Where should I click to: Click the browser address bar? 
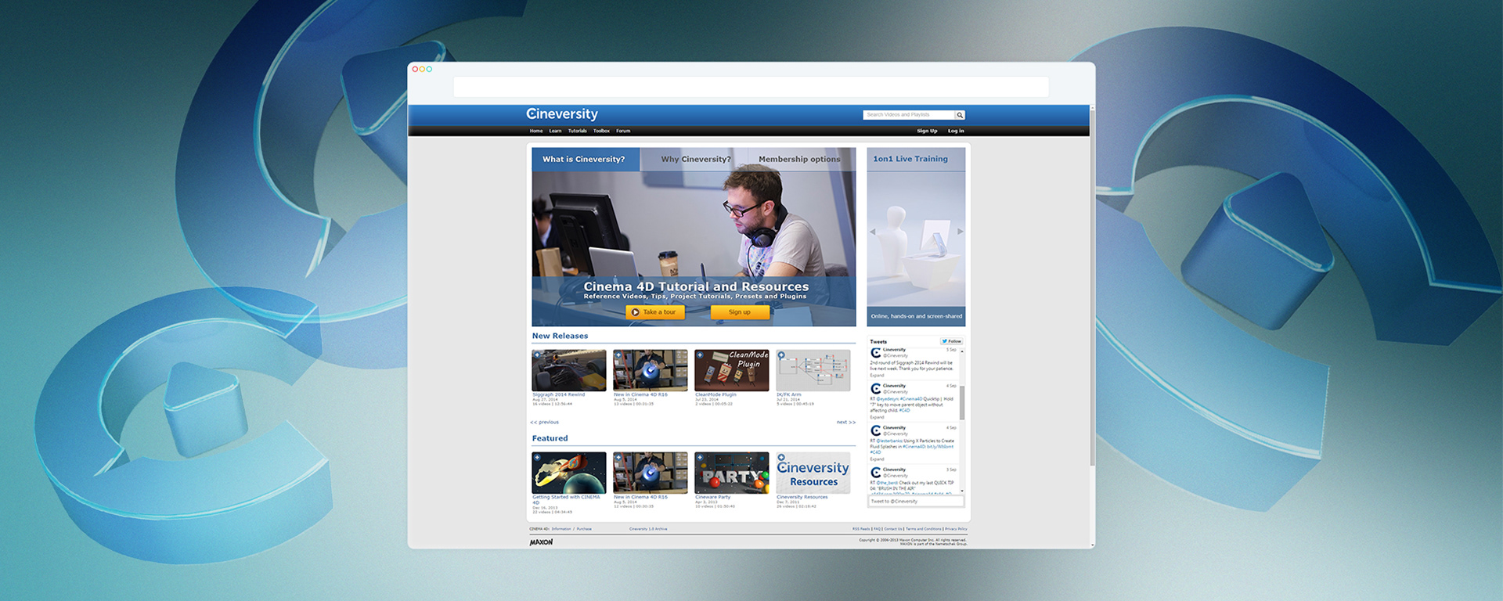tap(751, 87)
